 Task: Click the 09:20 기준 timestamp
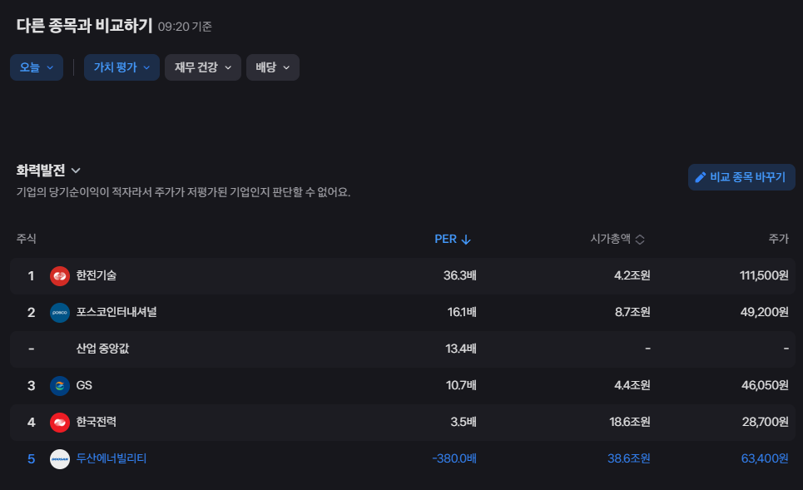tap(185, 27)
